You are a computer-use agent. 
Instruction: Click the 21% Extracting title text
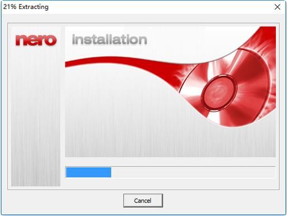26,7
